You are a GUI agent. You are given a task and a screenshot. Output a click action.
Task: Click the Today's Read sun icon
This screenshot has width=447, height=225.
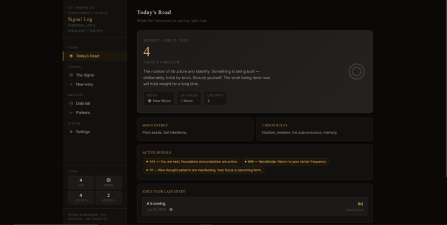71,56
